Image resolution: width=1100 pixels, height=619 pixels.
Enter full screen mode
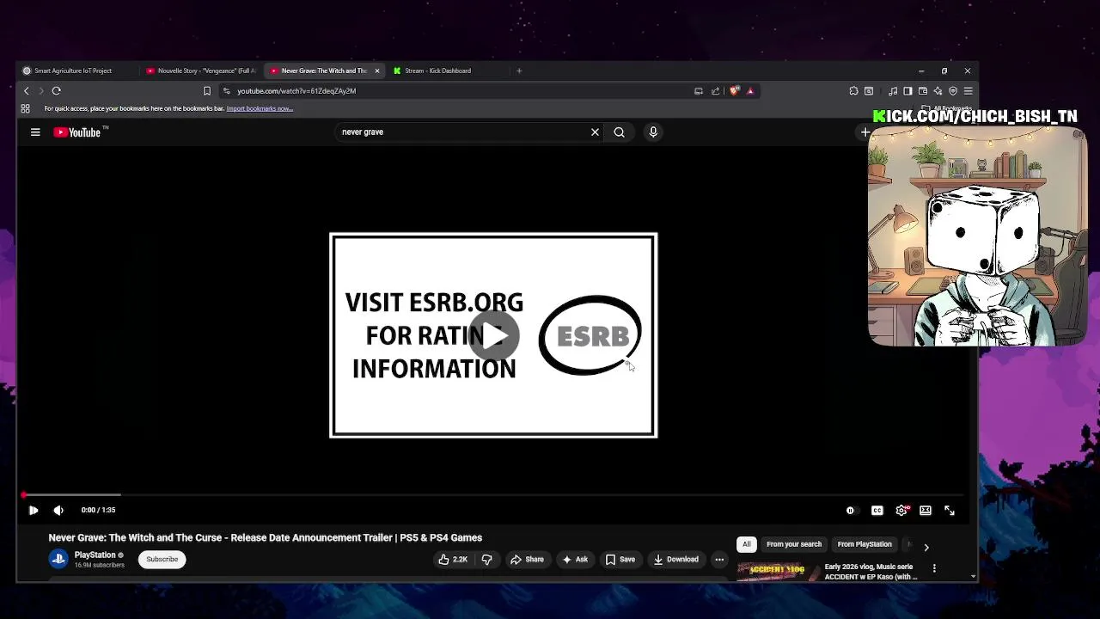950,511
